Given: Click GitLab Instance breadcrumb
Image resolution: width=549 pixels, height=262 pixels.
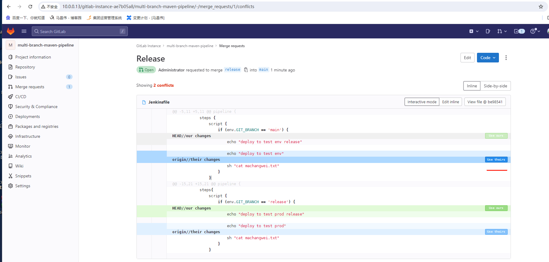Looking at the screenshot, I should (148, 46).
